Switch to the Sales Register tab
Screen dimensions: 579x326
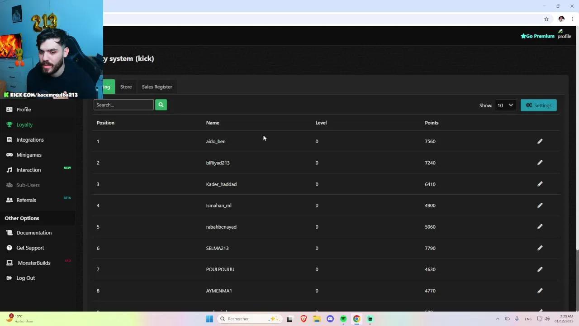(157, 87)
